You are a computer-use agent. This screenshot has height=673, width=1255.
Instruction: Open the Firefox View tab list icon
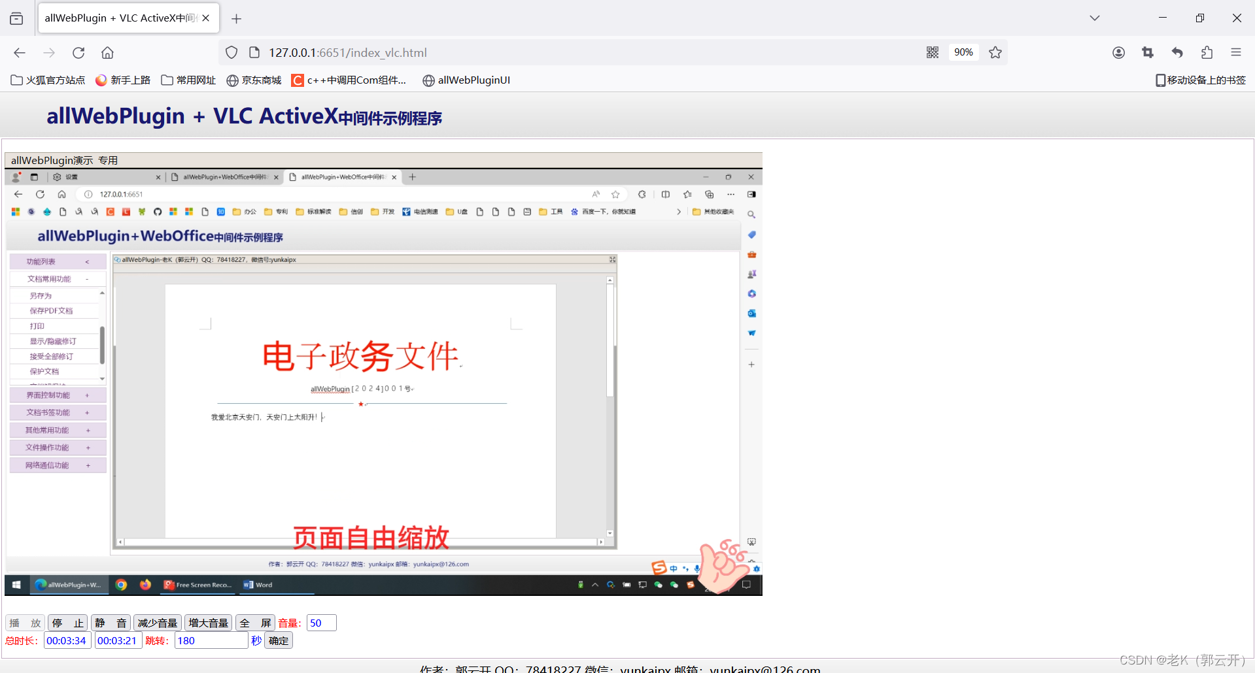16,18
